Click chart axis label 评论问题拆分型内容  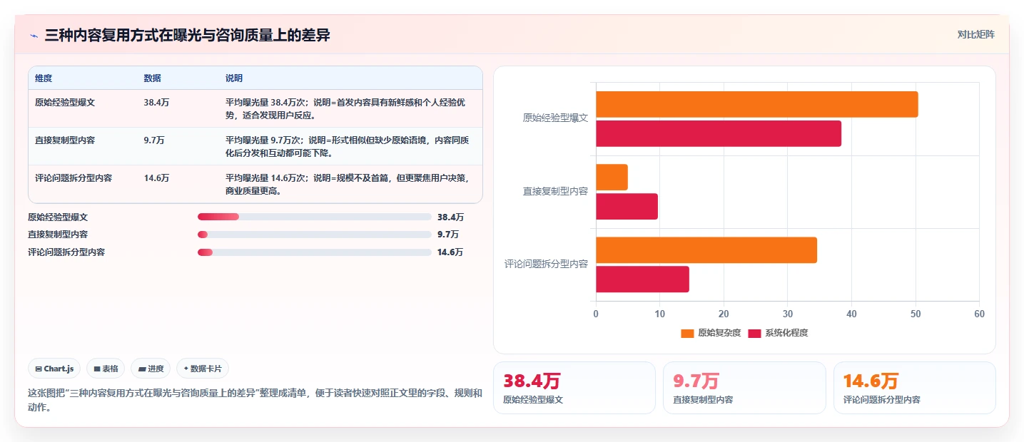[x=546, y=264]
